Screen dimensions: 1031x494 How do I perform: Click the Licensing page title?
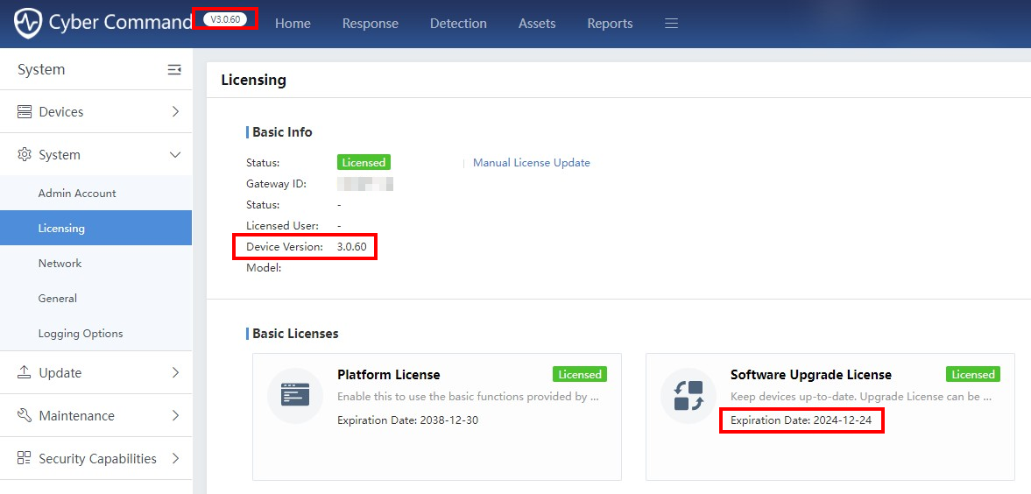point(254,81)
